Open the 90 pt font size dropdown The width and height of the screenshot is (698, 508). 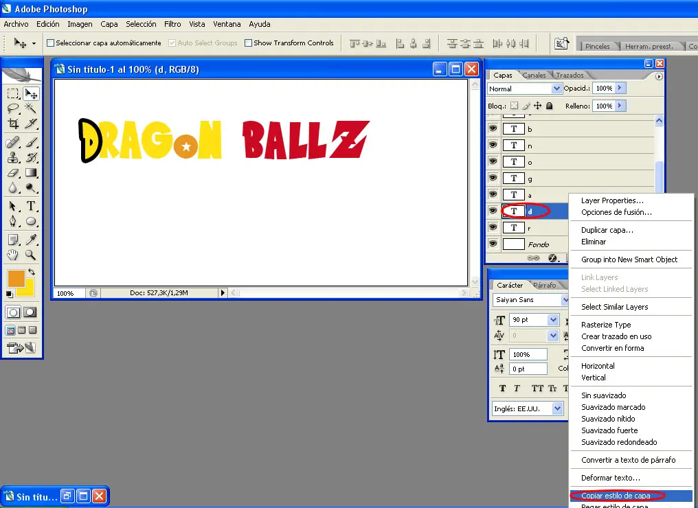553,319
